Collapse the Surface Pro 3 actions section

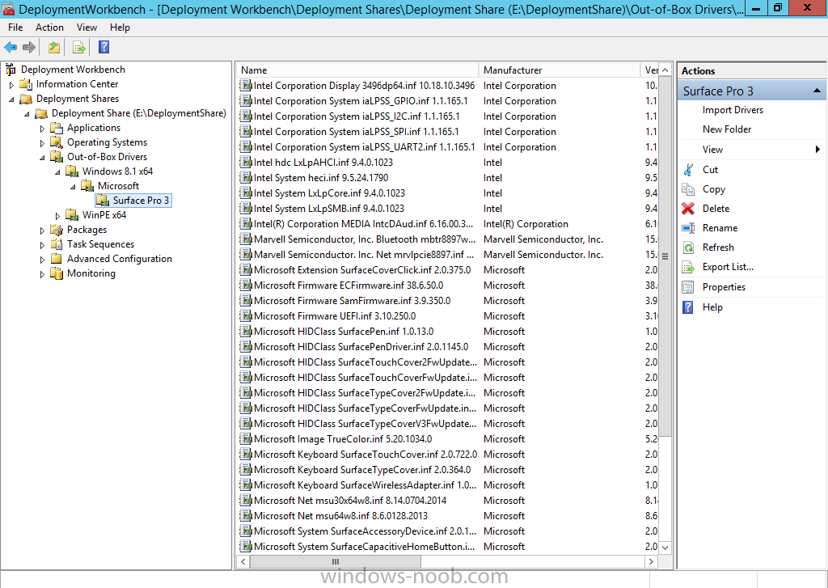coord(817,91)
